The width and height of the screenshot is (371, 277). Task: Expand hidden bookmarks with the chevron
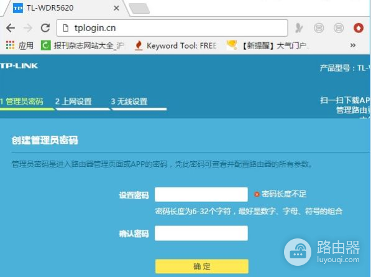(x=353, y=45)
